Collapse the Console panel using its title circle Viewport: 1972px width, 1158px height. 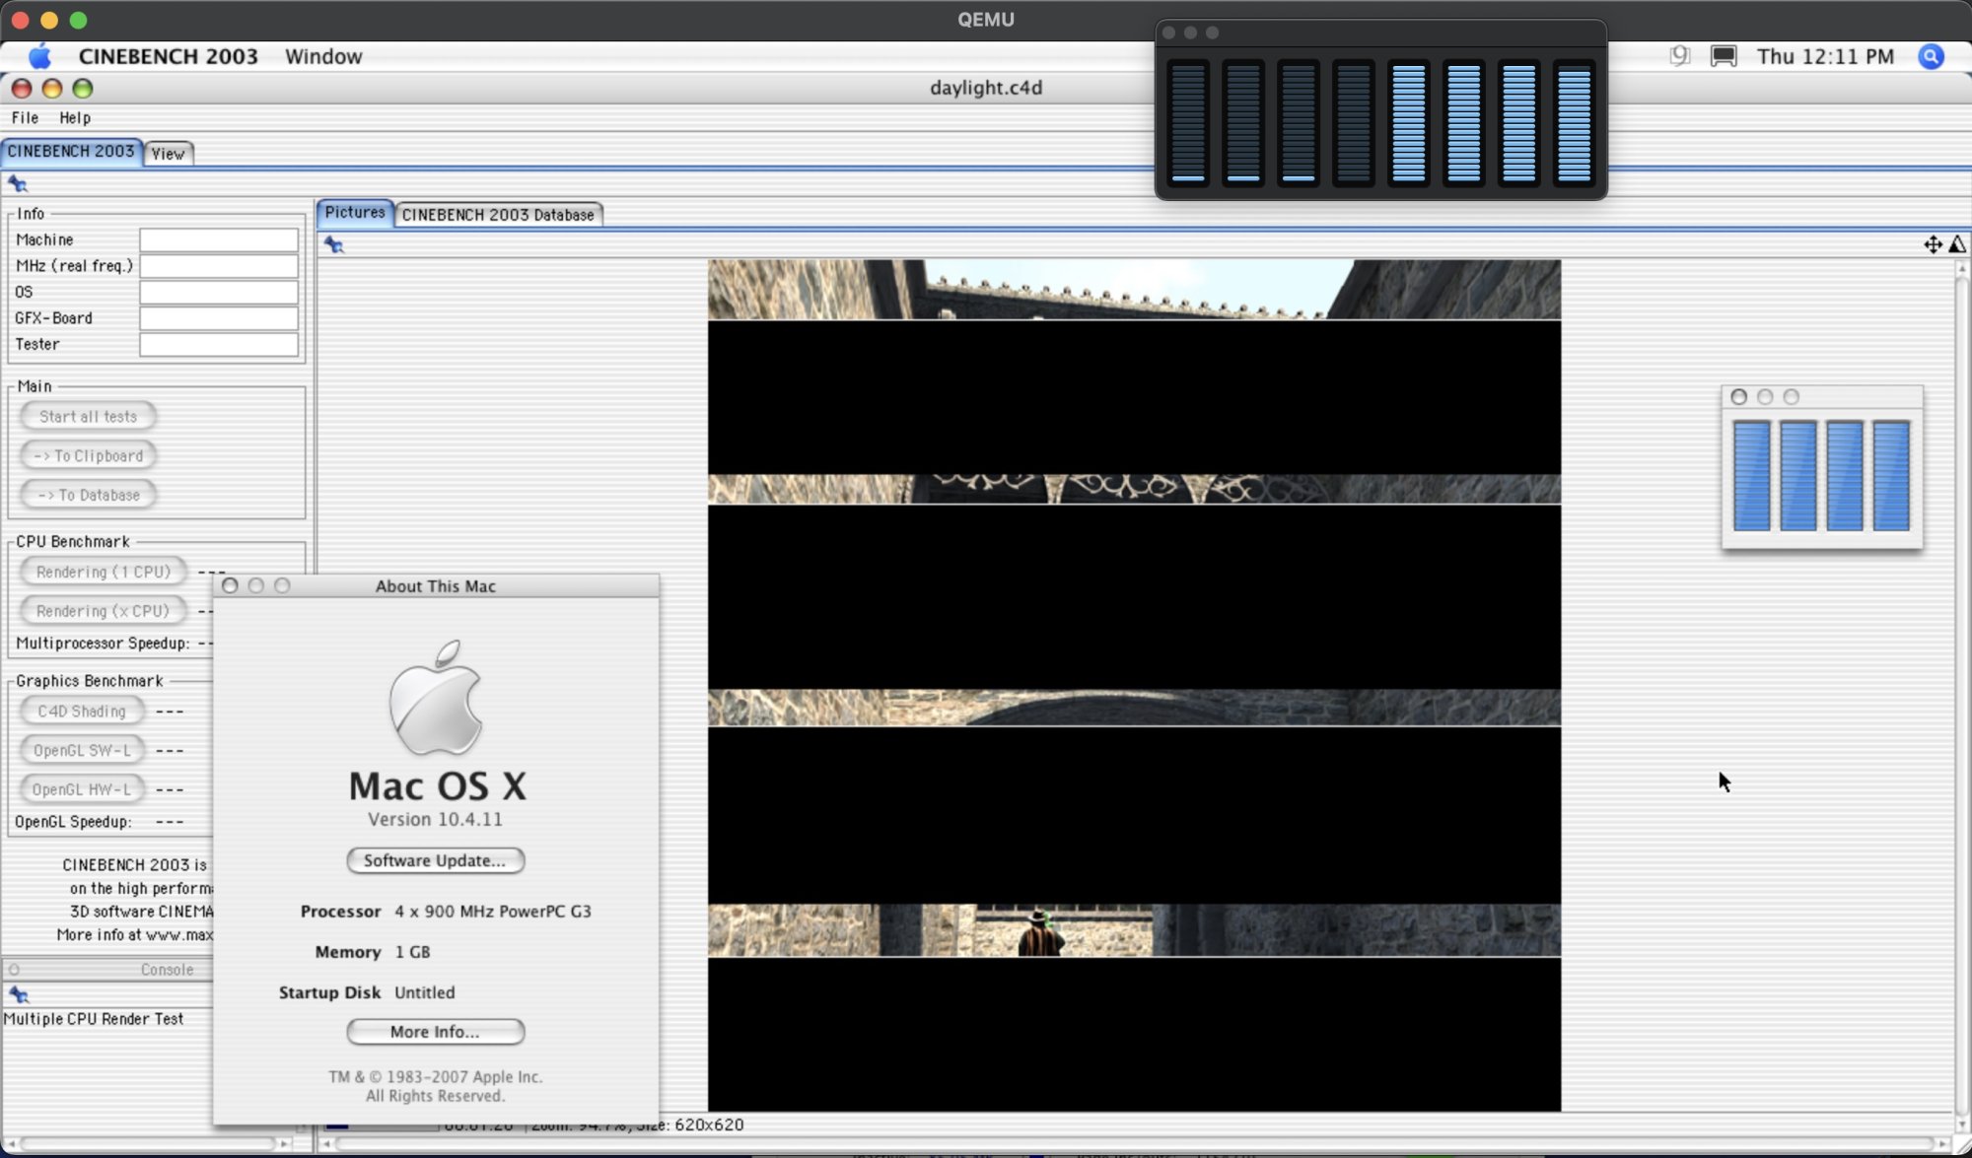pyautogui.click(x=15, y=970)
